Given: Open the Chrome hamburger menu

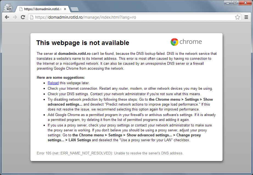Looking at the screenshot, I should click(246, 17).
